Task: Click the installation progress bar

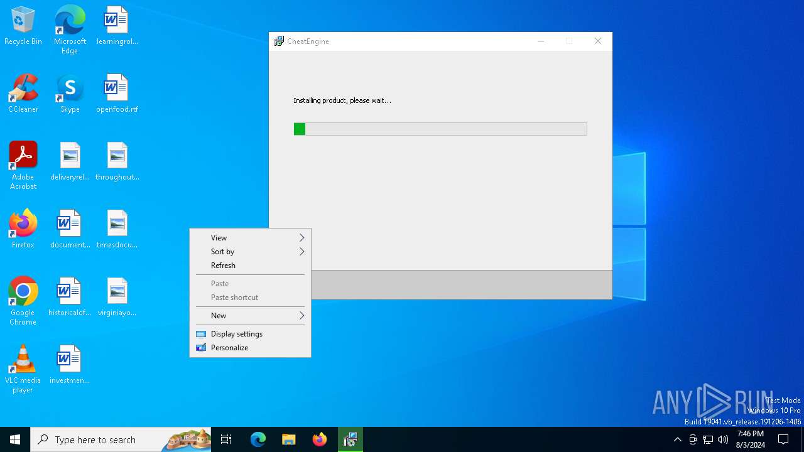Action: click(440, 129)
